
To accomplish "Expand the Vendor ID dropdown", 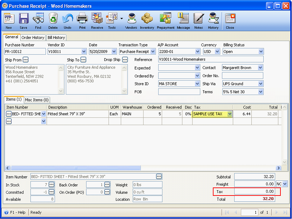I will [84, 52].
